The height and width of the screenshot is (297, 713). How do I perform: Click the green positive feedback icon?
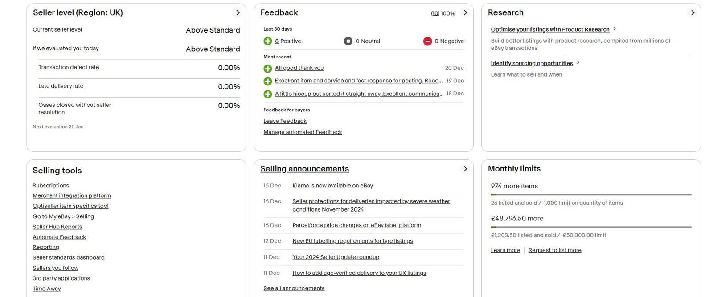pos(268,41)
